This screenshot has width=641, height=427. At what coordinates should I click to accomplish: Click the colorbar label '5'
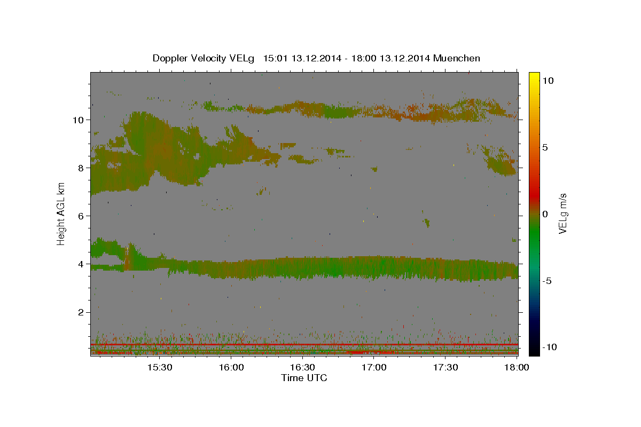click(545, 147)
